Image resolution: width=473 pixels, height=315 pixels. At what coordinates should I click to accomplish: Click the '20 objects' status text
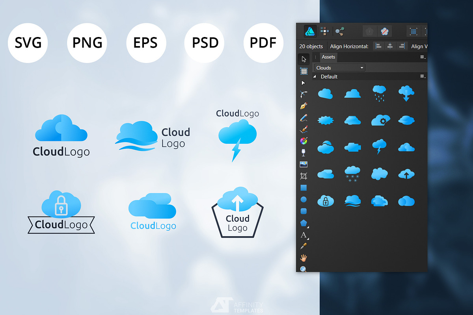tap(311, 46)
